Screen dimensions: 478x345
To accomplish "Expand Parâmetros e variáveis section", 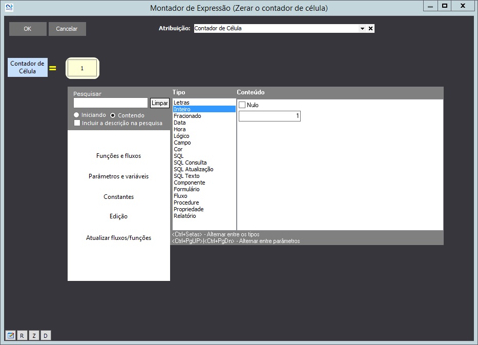I will 118,176.
